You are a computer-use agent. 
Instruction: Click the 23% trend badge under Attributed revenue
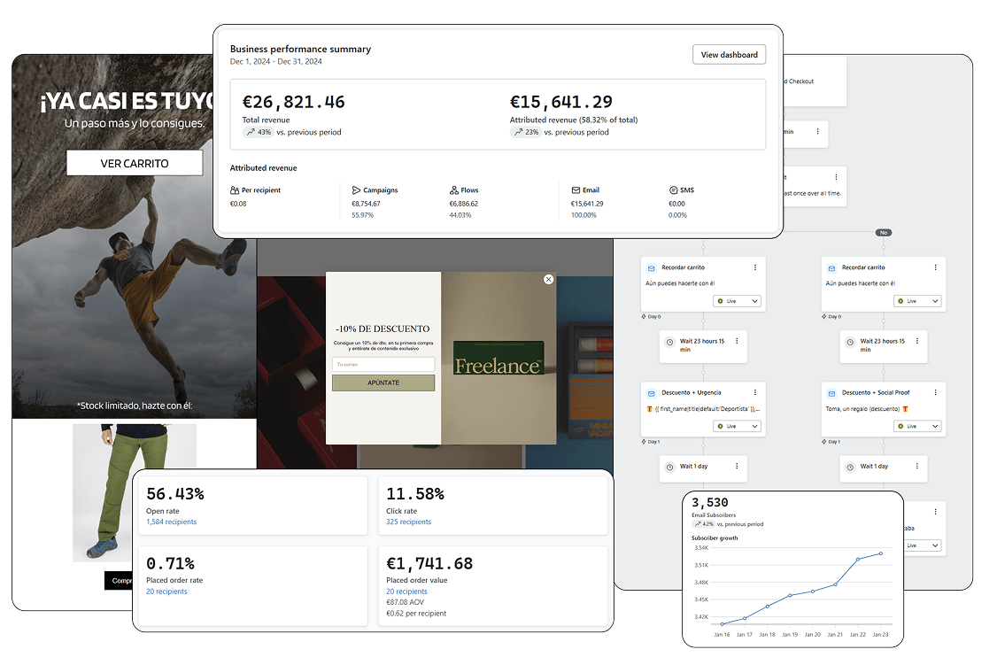pyautogui.click(x=525, y=132)
